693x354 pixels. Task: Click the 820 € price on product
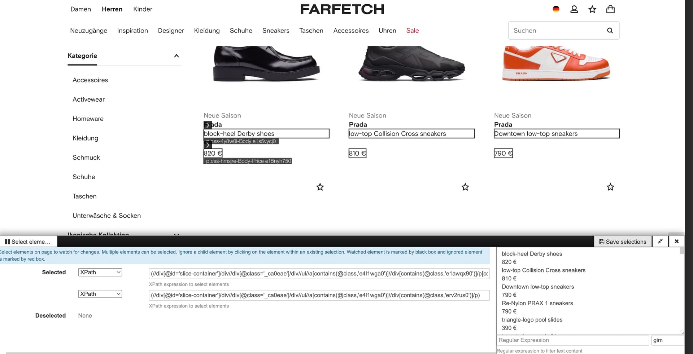(213, 153)
